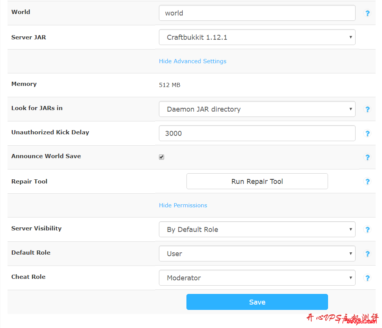Viewport: 382px width, 328px height.
Task: Show help for Announce World Save
Action: coord(367,157)
